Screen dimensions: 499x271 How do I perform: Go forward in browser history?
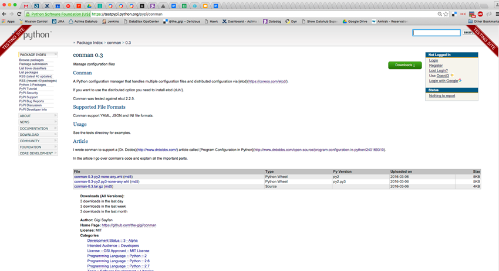pos(12,14)
